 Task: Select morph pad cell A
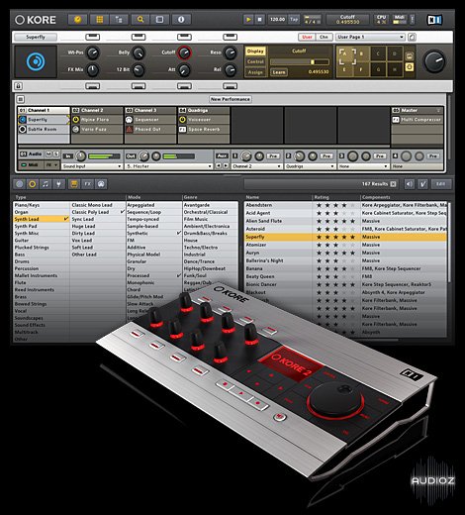click(x=345, y=53)
